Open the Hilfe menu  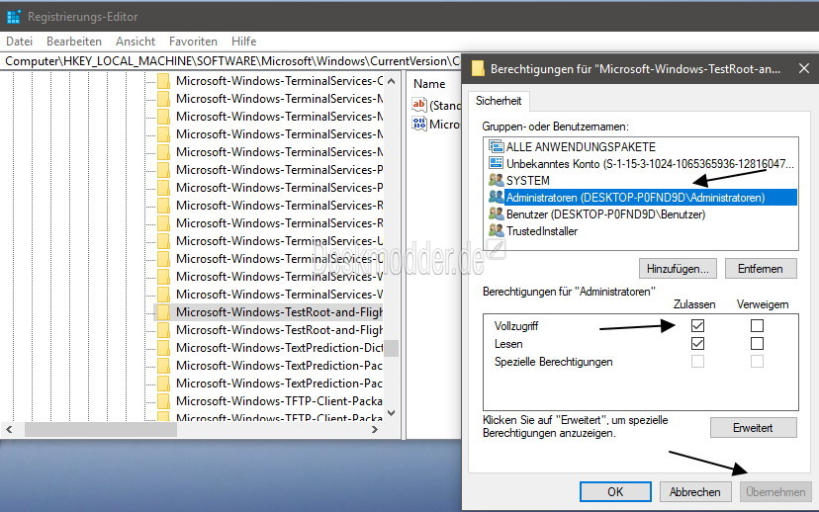(244, 42)
